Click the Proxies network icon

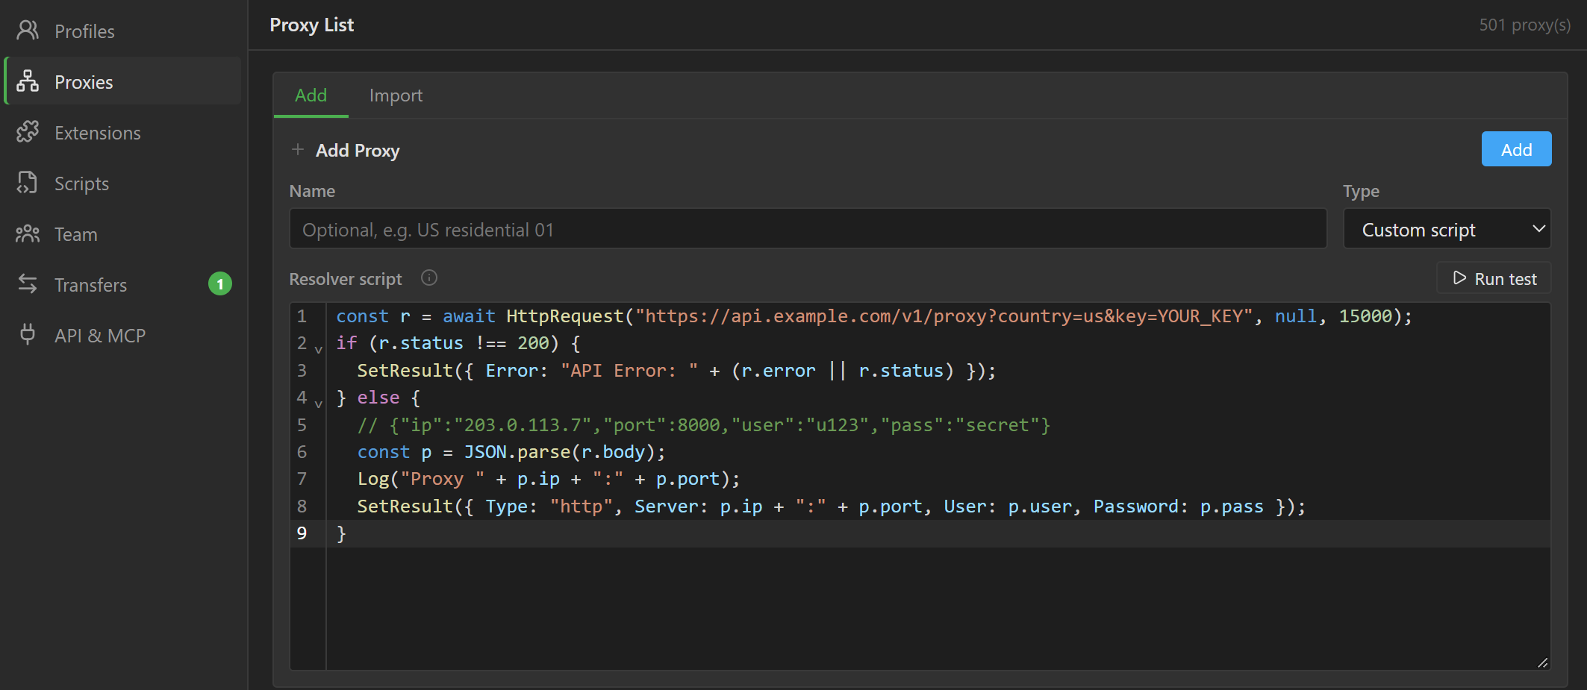click(x=28, y=81)
